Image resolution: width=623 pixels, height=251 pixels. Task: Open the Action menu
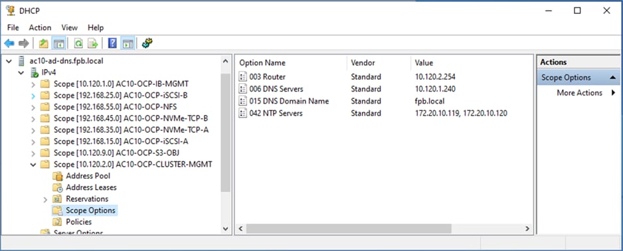tap(40, 28)
